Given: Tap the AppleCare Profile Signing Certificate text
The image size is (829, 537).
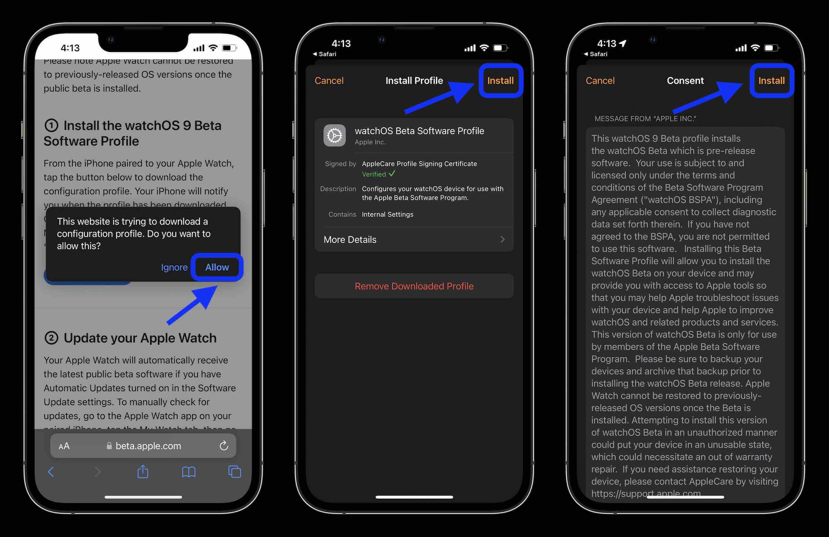Looking at the screenshot, I should tap(419, 164).
